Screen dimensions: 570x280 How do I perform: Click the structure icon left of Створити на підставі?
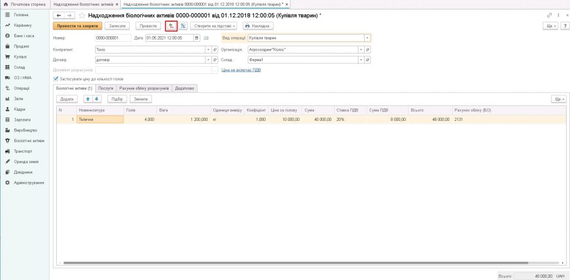[183, 26]
